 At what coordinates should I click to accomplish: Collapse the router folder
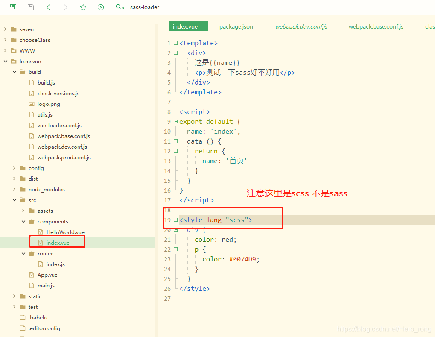pyautogui.click(x=23, y=253)
